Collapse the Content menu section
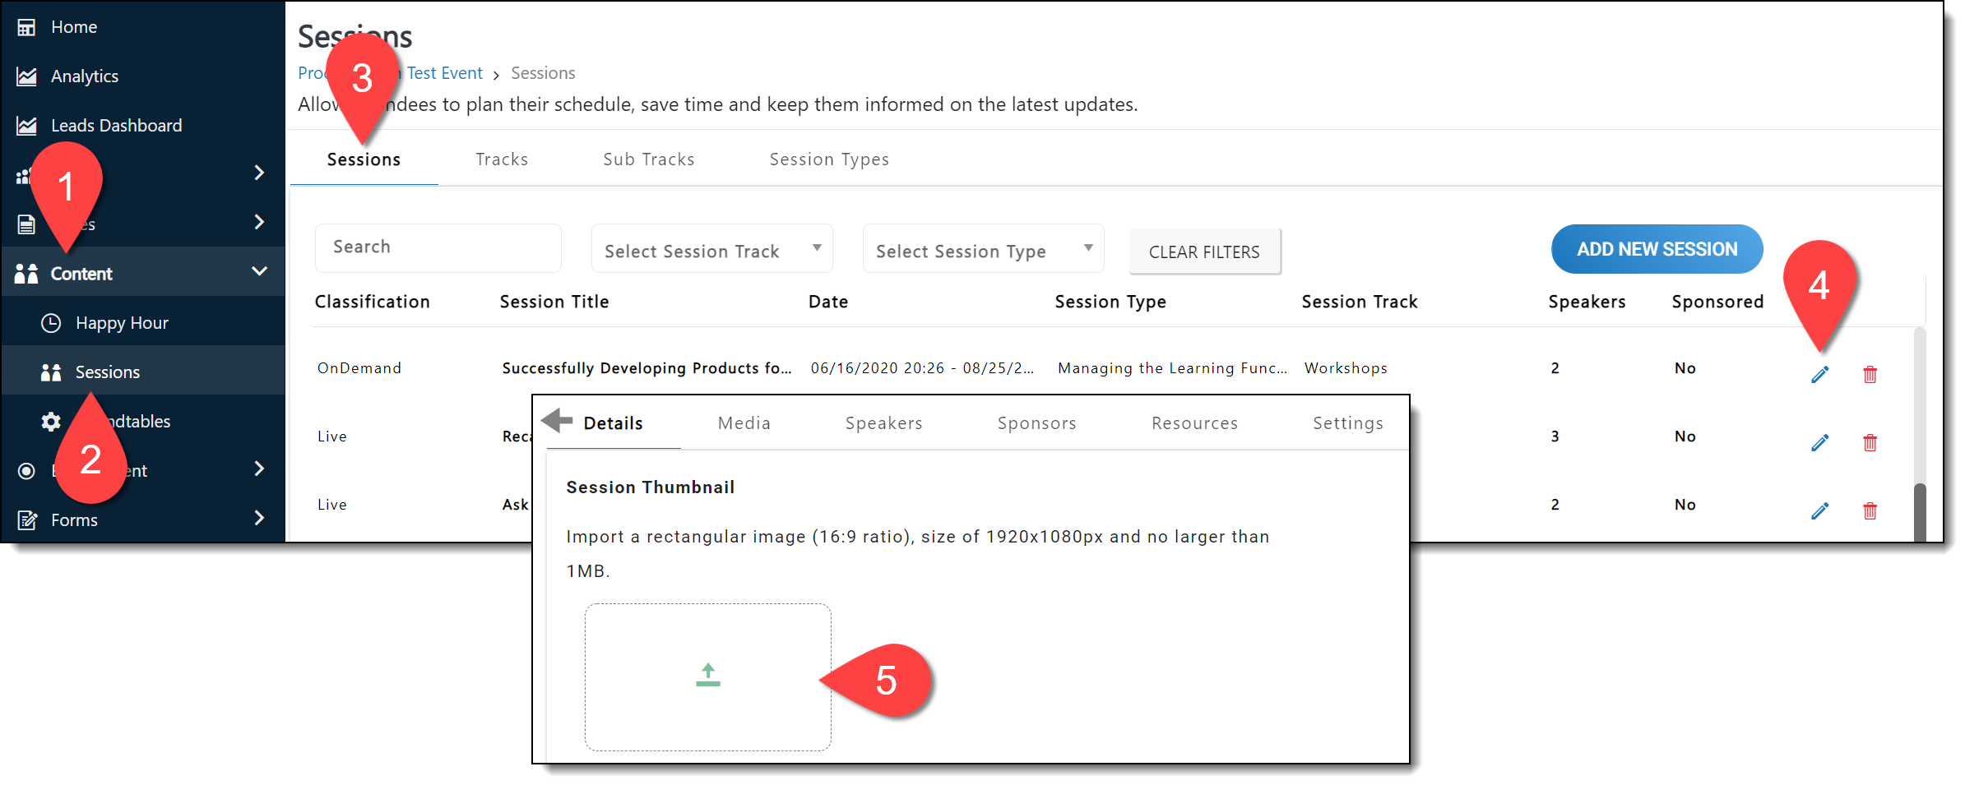This screenshot has width=1965, height=785. tap(258, 272)
